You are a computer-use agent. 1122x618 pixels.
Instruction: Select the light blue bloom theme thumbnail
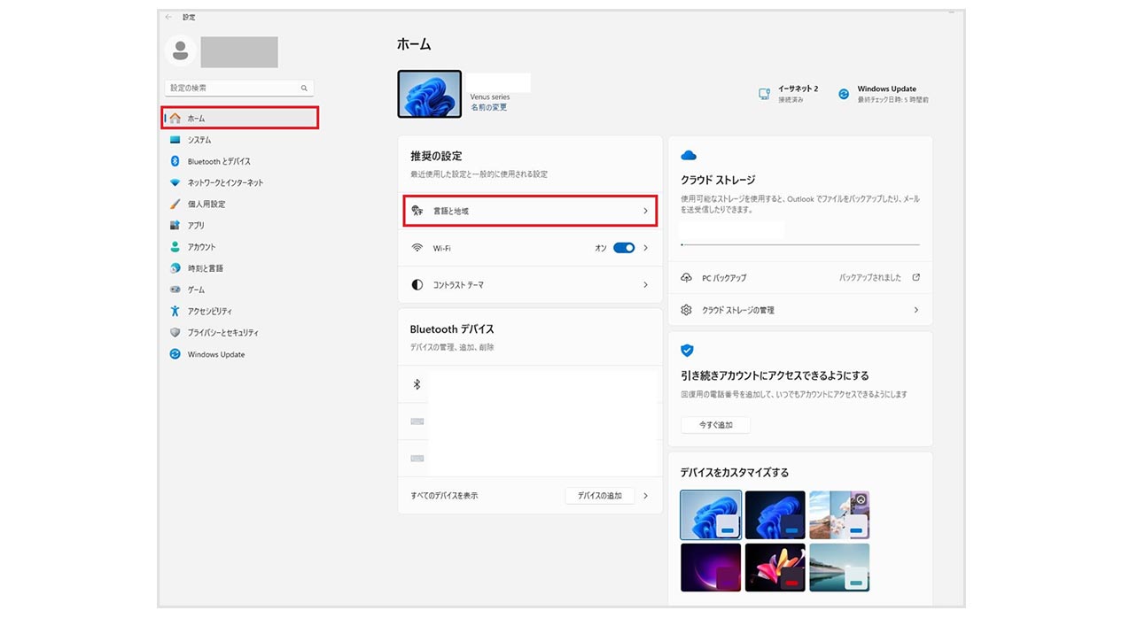pyautogui.click(x=711, y=515)
